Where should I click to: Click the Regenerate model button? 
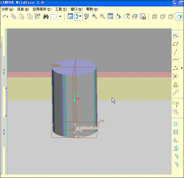38,16
